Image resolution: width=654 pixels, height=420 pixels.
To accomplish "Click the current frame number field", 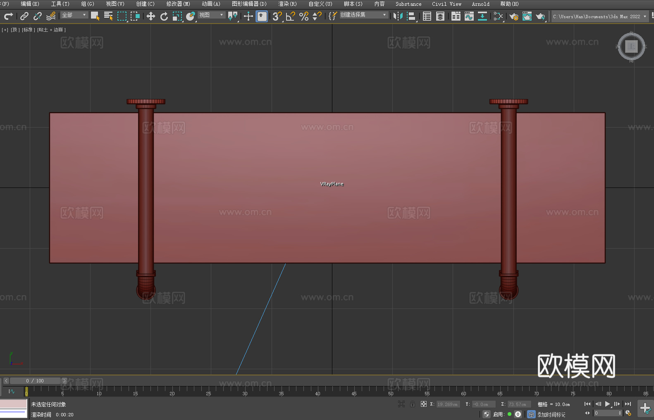I will click(606, 413).
